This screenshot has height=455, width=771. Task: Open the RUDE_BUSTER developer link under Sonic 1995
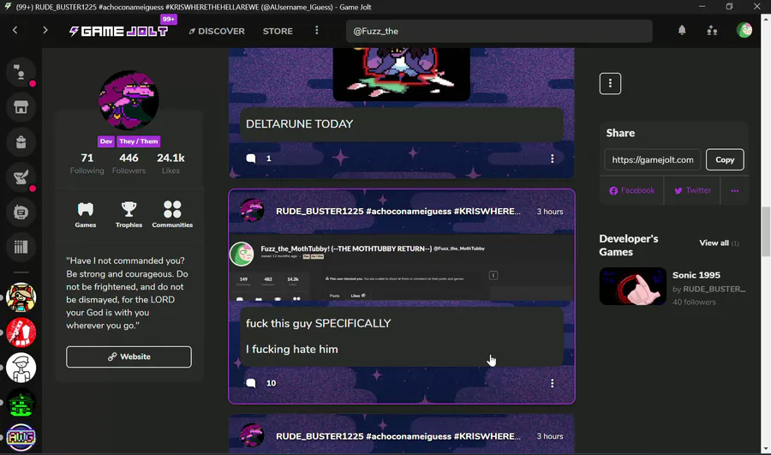coord(714,289)
